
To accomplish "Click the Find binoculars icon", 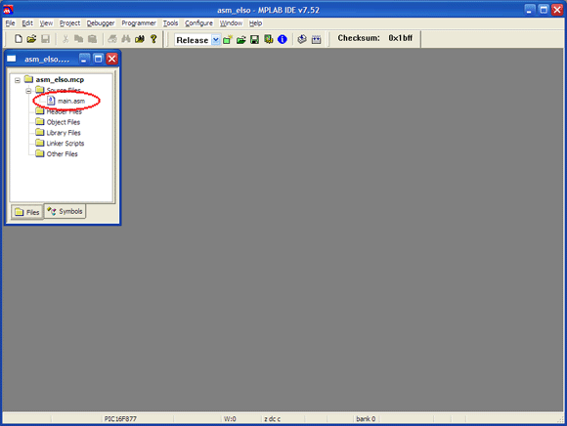I will click(126, 39).
